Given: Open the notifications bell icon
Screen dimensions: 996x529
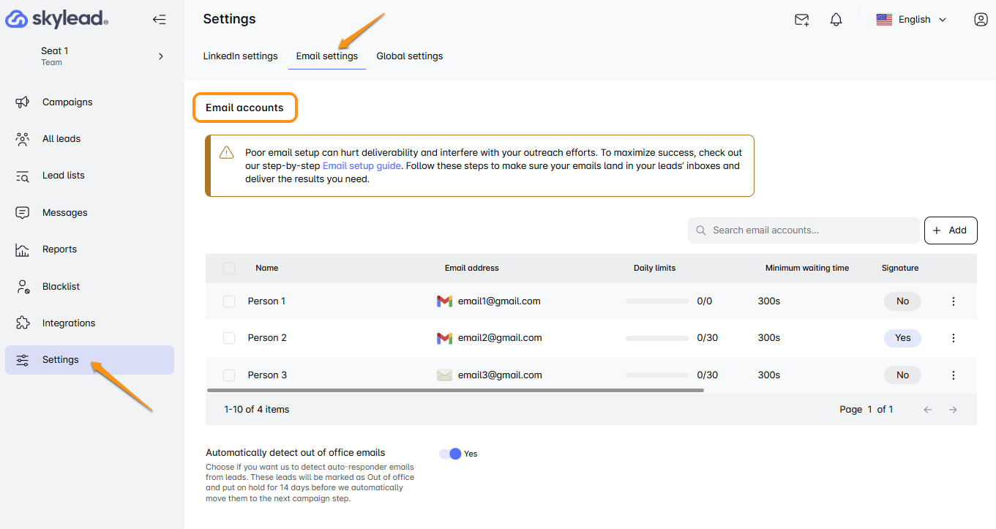Looking at the screenshot, I should [836, 20].
